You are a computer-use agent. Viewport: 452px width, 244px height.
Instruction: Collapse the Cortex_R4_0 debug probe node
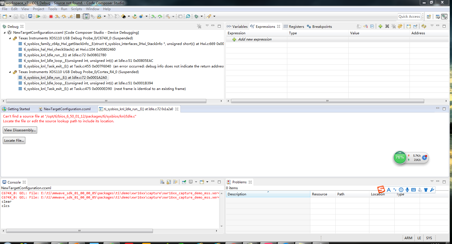[x=10, y=72]
